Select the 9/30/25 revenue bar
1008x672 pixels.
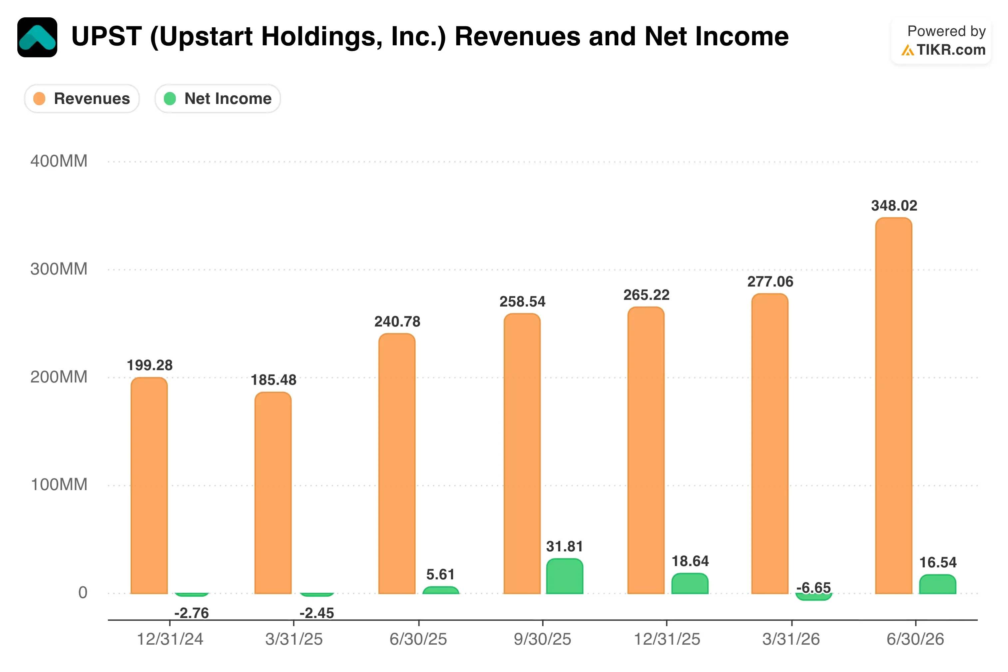point(522,453)
